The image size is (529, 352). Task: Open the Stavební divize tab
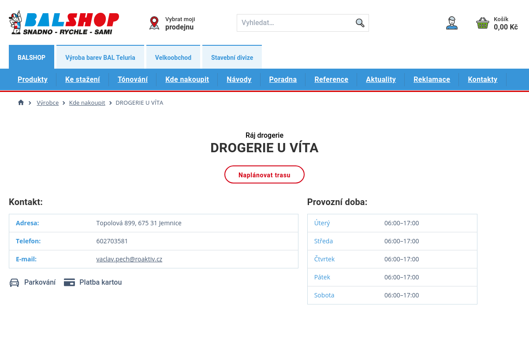pos(232,57)
